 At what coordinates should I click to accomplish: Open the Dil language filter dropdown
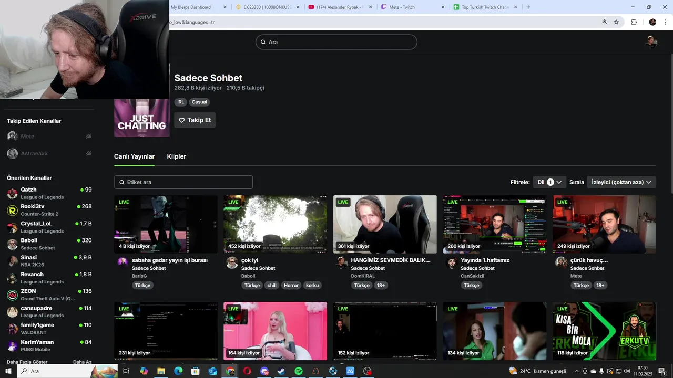click(549, 182)
